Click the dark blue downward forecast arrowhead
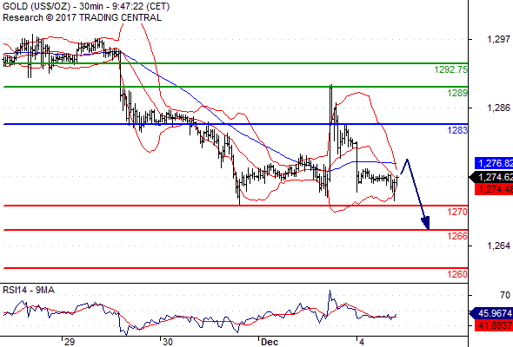 click(426, 223)
